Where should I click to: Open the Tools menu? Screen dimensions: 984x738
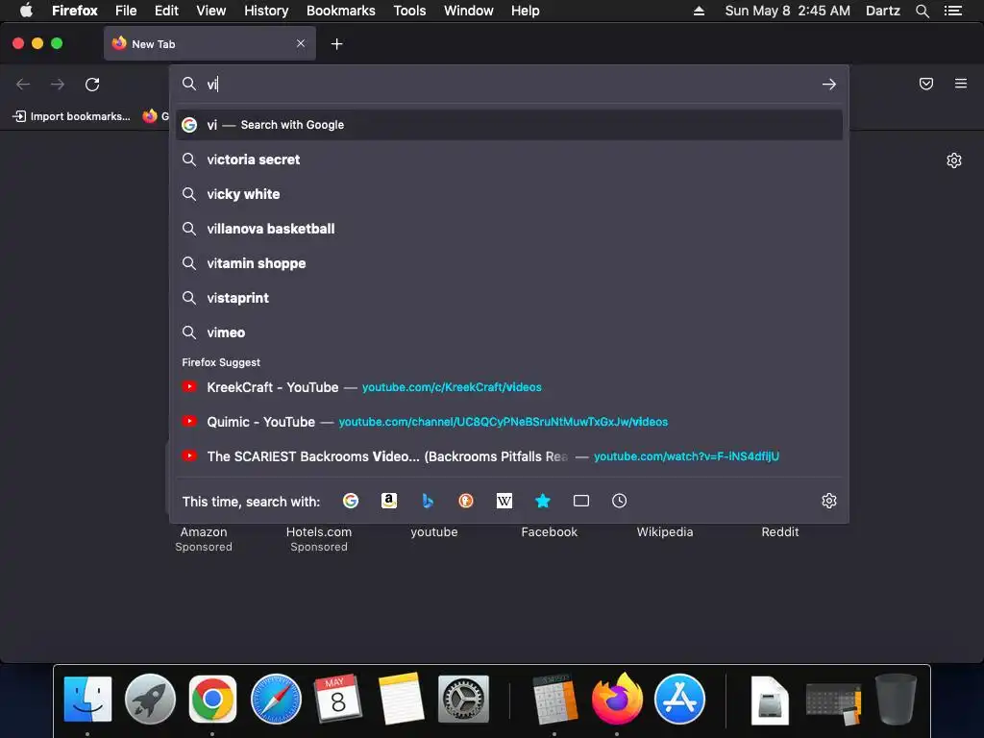pyautogui.click(x=409, y=11)
